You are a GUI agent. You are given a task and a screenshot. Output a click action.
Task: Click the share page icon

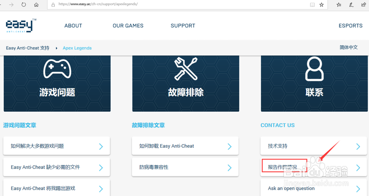(363, 4)
